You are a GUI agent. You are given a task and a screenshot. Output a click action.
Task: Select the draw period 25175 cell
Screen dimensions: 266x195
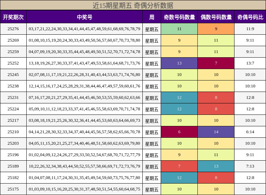pos(13,189)
